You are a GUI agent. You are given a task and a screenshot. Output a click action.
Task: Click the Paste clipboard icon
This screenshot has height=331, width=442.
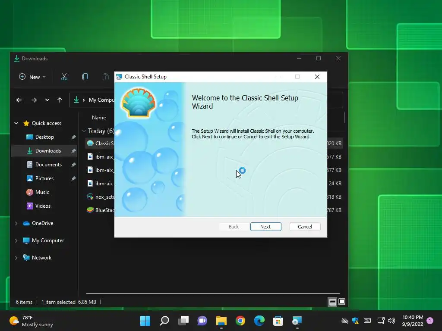(105, 77)
